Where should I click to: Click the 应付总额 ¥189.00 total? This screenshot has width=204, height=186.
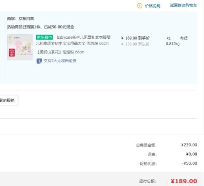click(x=184, y=181)
